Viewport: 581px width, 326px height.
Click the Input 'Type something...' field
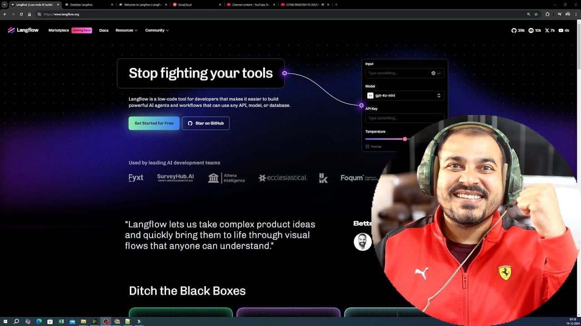pos(404,73)
